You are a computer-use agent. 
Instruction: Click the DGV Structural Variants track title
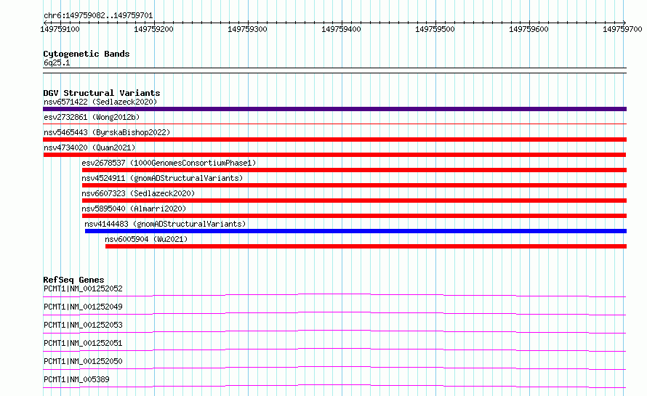(102, 93)
